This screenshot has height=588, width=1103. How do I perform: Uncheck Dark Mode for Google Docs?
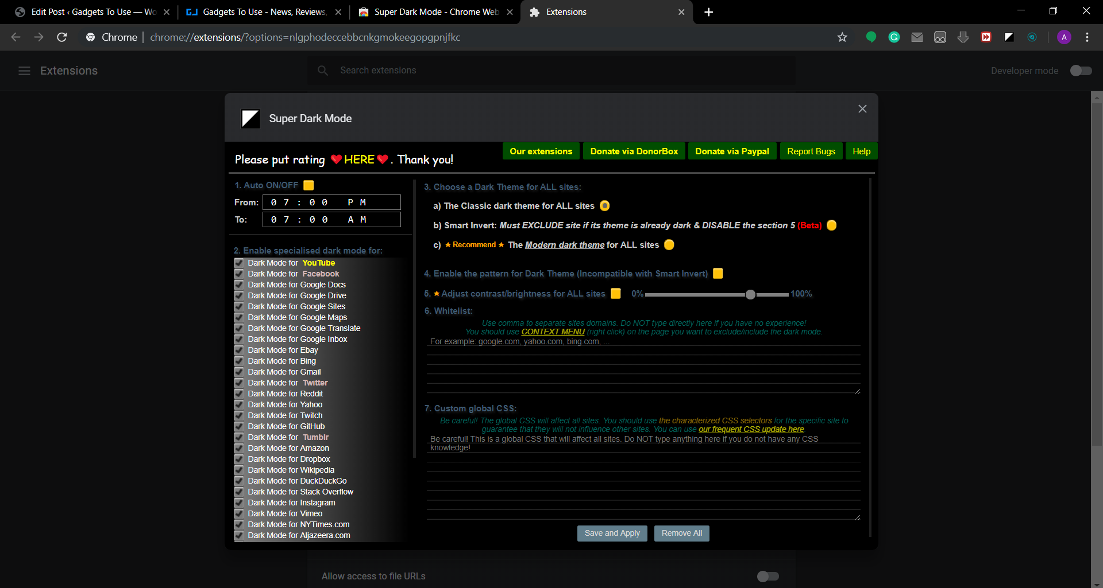point(239,285)
